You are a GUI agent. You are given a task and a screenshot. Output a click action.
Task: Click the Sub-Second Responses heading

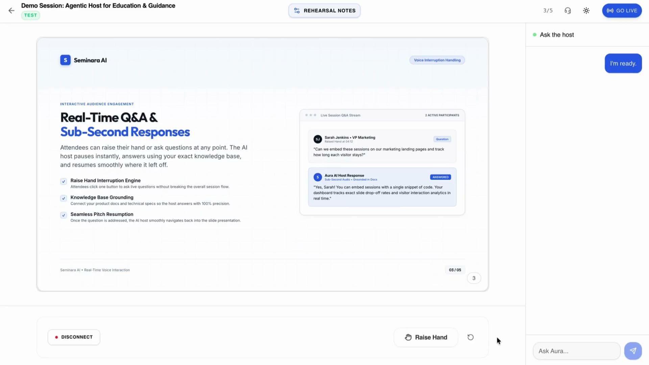125,132
